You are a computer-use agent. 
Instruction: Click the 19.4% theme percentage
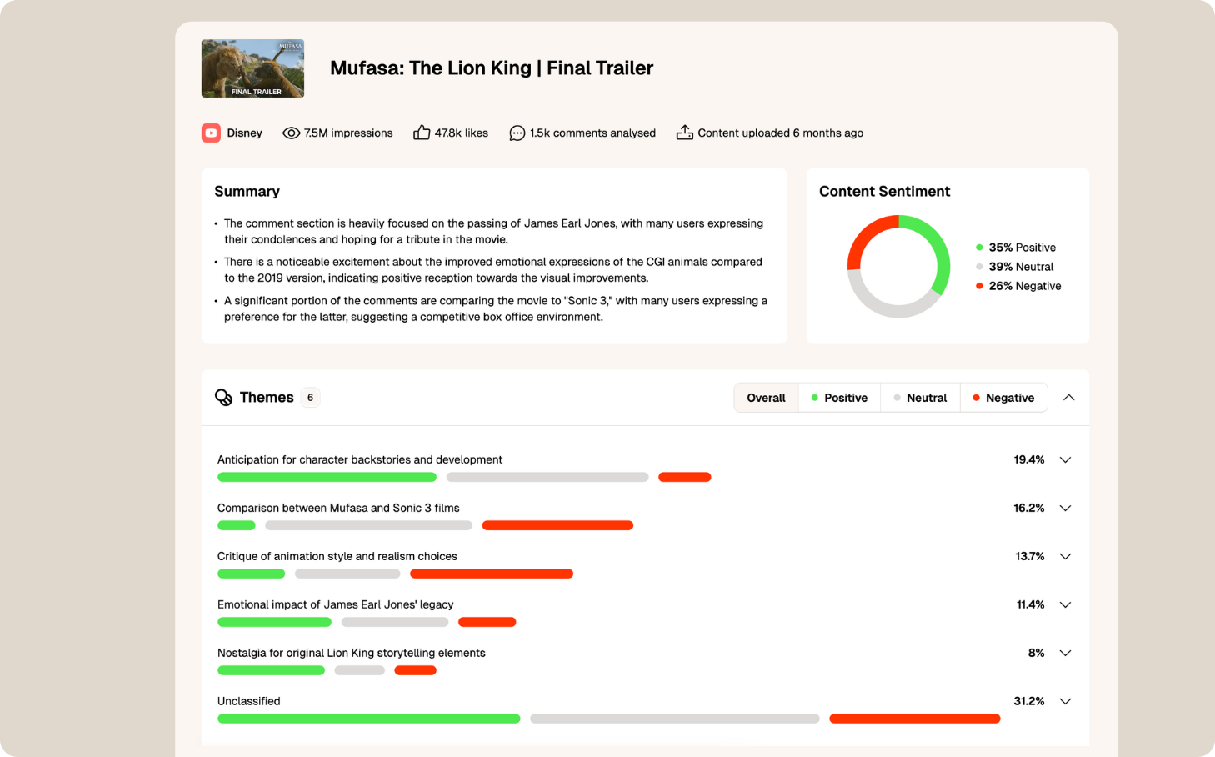(1029, 460)
